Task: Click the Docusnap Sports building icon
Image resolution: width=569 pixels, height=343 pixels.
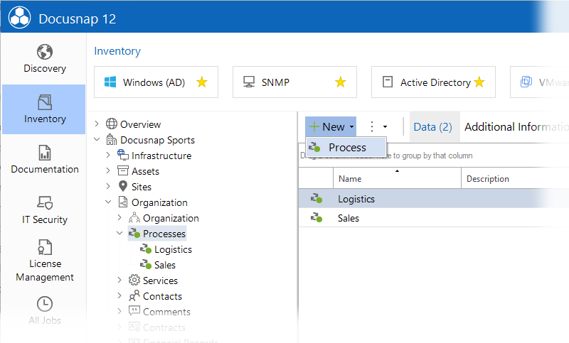Action: click(112, 139)
